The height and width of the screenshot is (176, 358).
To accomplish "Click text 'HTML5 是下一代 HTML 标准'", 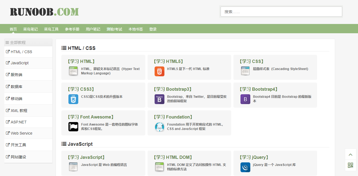I will click(188, 69).
